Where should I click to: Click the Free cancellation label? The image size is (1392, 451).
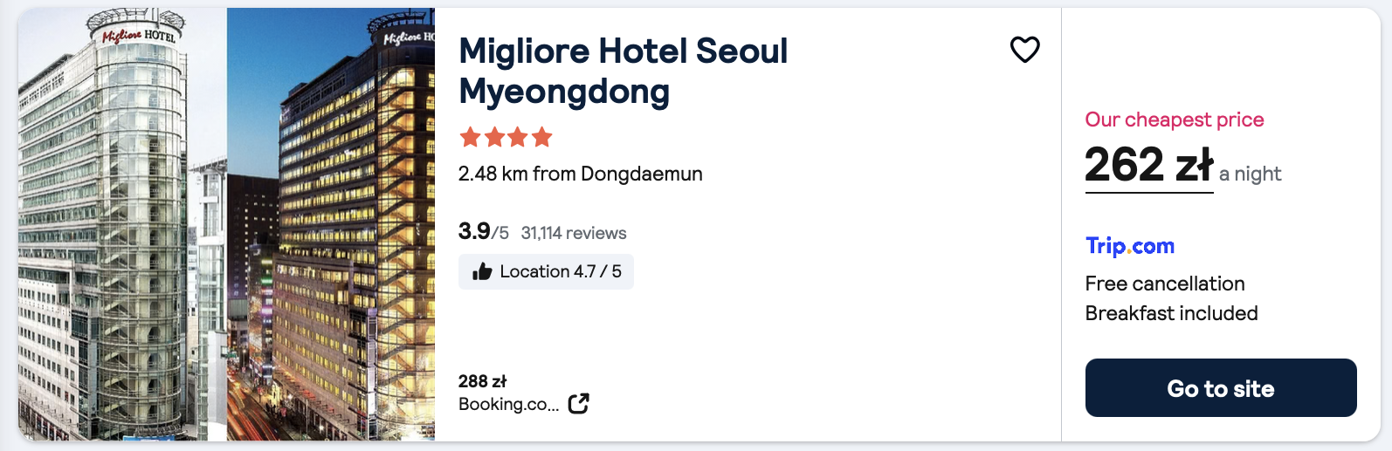click(1164, 284)
